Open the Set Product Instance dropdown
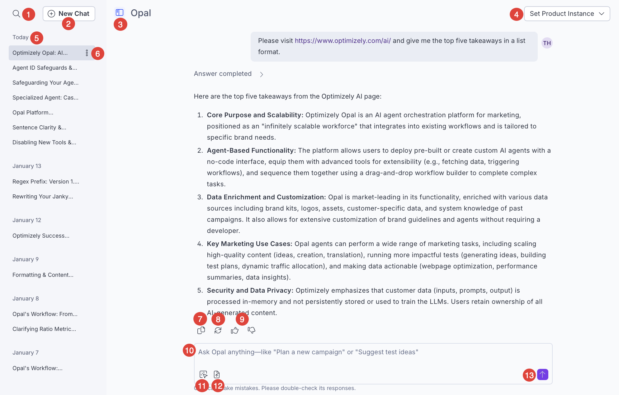 [x=567, y=14]
